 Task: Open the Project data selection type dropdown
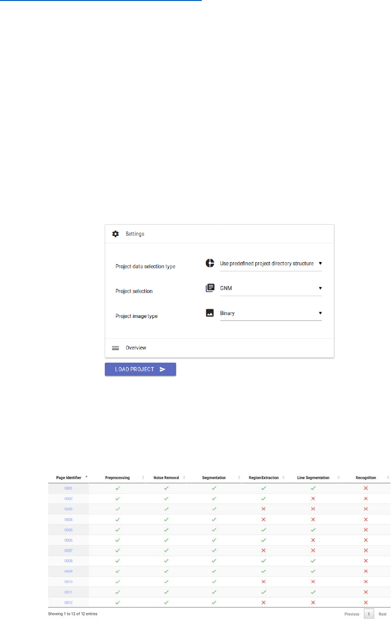tap(270, 264)
